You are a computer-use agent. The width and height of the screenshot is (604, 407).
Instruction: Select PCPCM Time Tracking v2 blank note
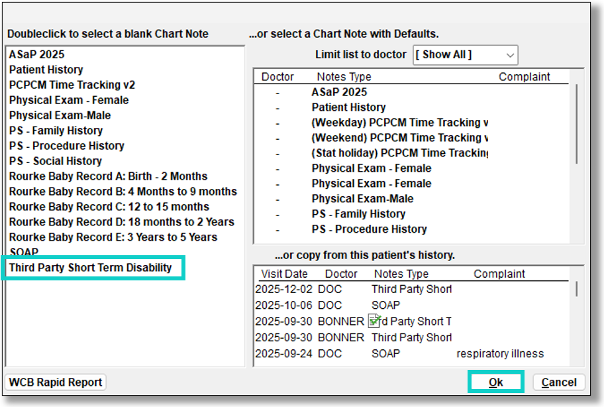click(72, 85)
